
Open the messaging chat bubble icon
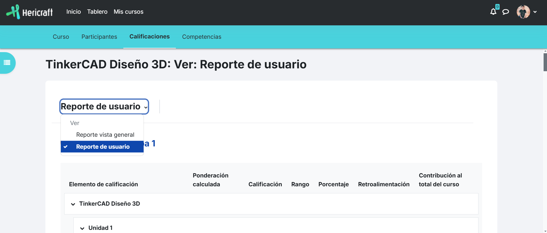point(506,12)
